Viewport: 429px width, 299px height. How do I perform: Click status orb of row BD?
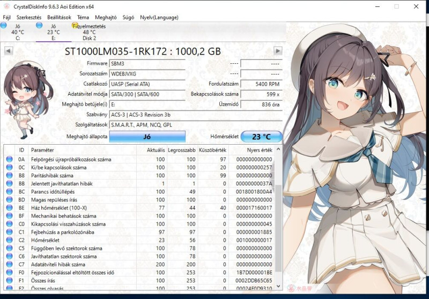[9, 199]
